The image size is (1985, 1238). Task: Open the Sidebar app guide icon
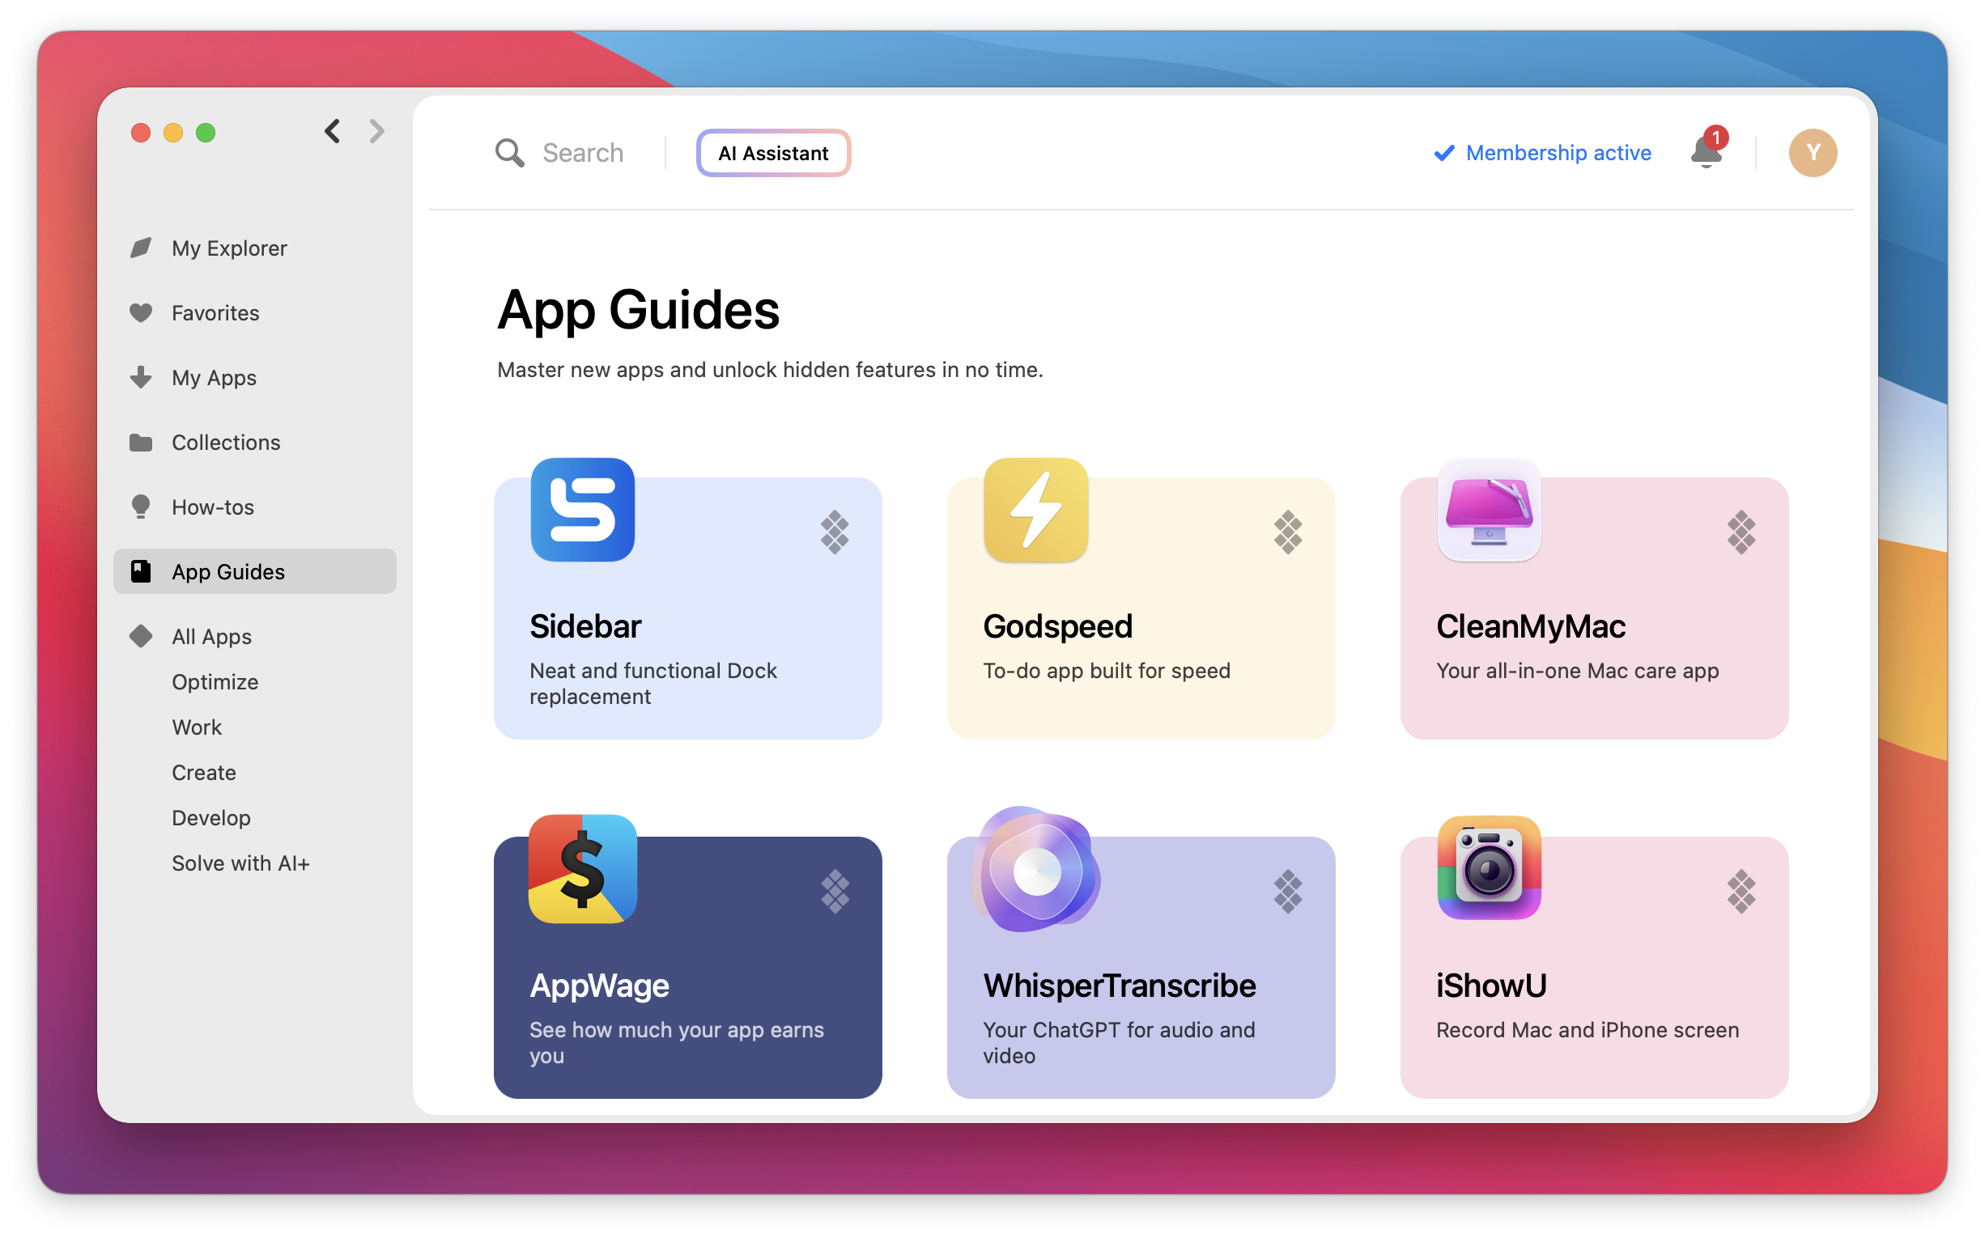pyautogui.click(x=583, y=510)
